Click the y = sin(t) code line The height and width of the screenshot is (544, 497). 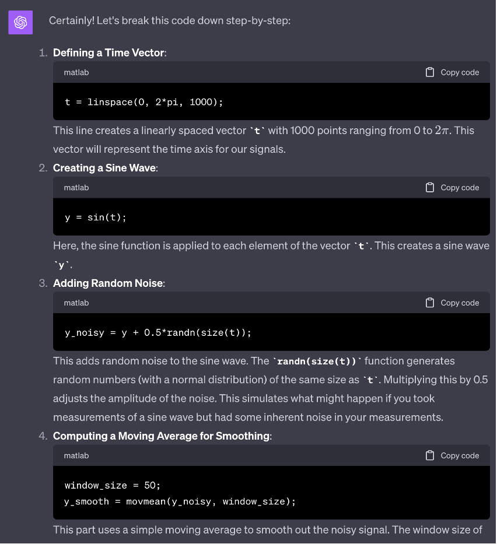96,217
